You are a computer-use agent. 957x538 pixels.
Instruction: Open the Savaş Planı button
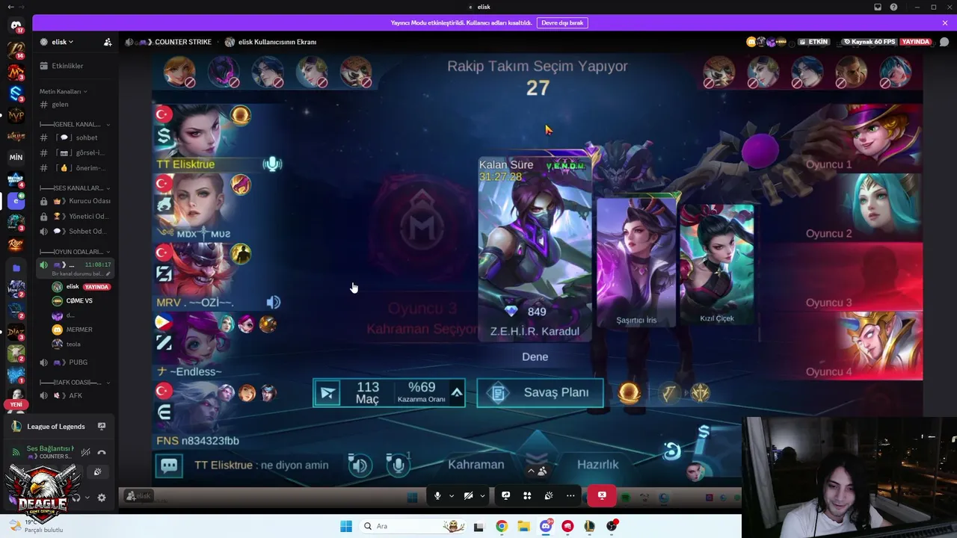click(540, 392)
